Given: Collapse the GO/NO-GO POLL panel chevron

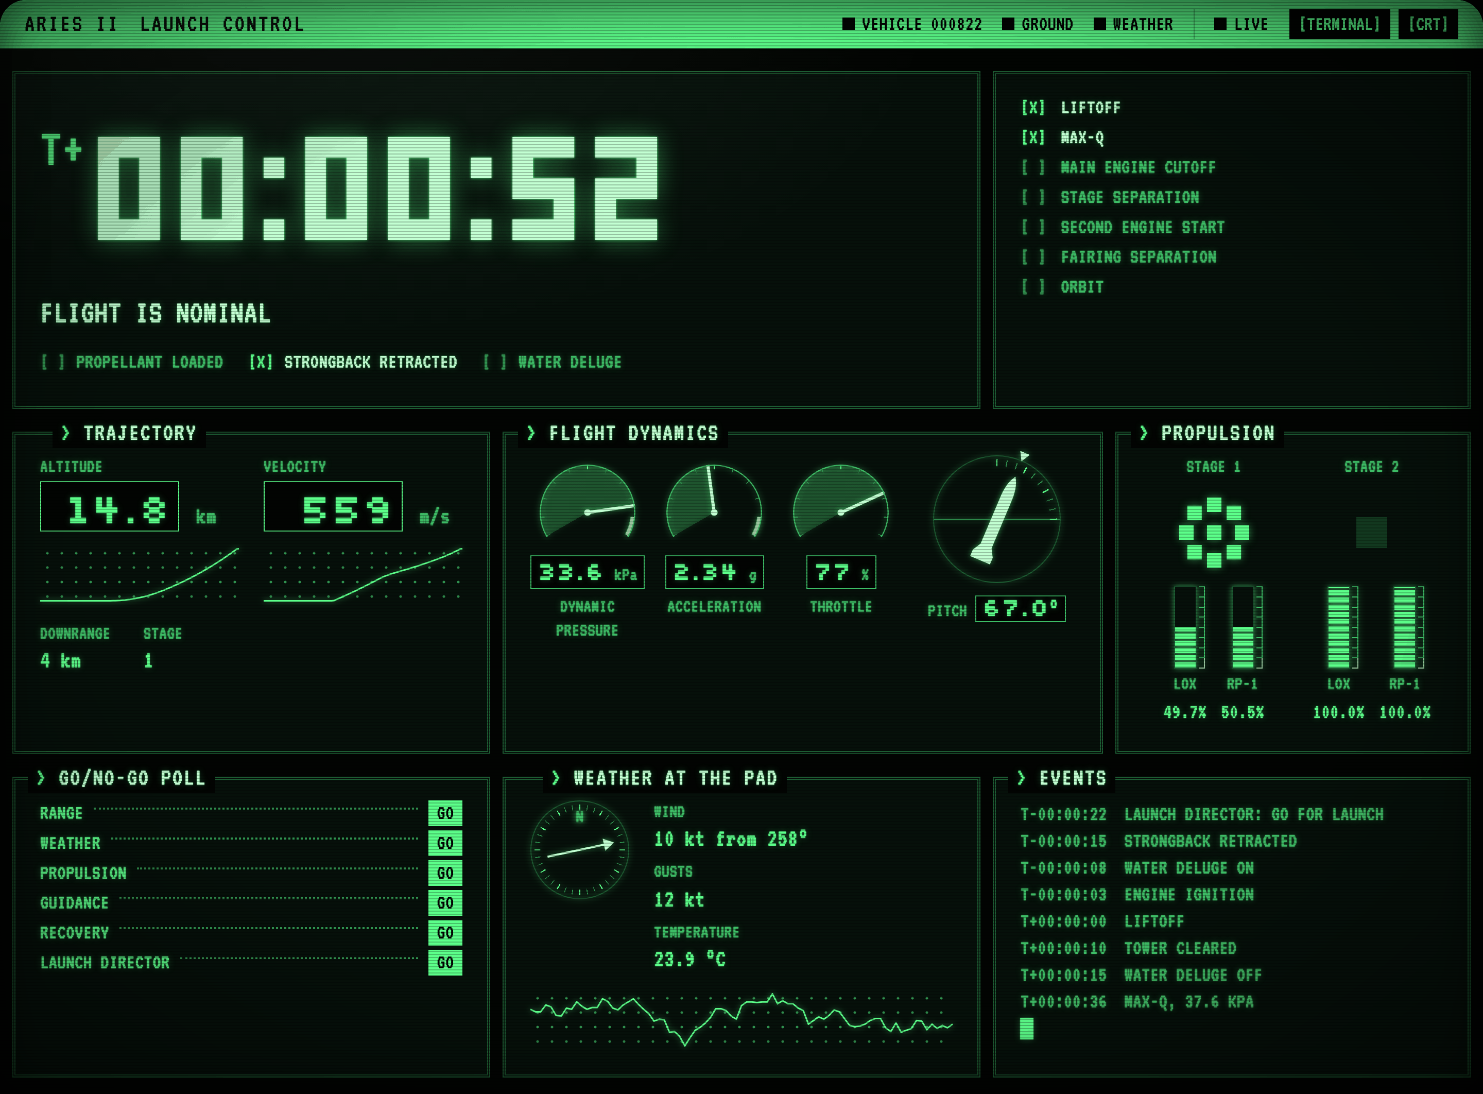Looking at the screenshot, I should pos(41,778).
